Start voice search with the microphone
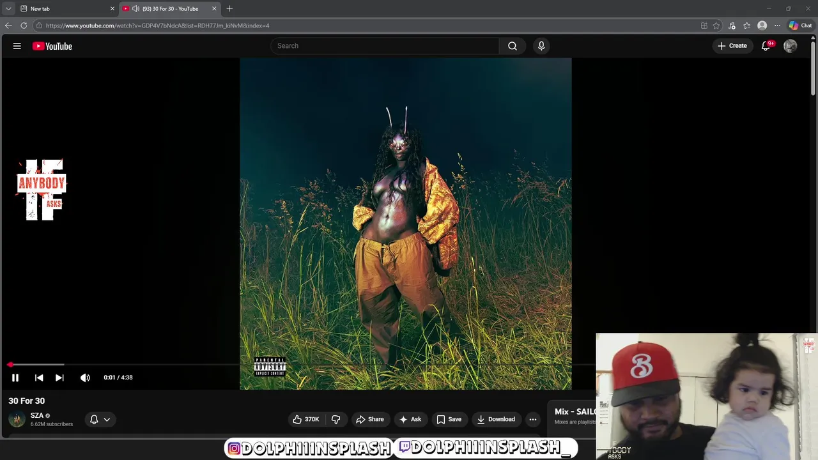Viewport: 818px width, 460px height. click(x=541, y=46)
